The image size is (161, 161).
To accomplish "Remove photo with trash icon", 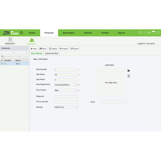I will click(x=128, y=76).
